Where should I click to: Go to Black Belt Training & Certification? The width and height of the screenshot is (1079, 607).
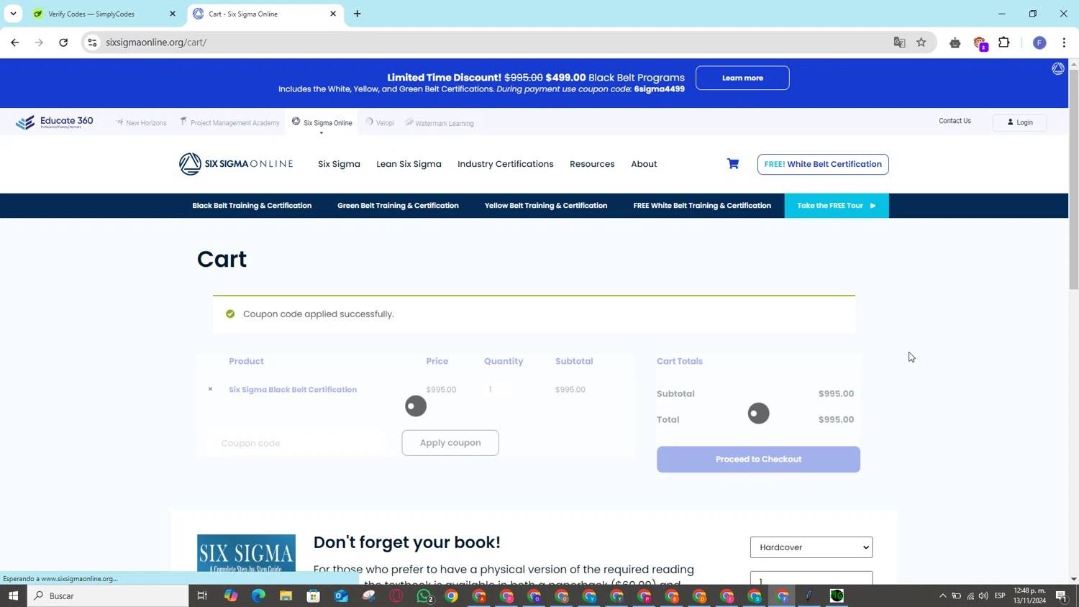[x=252, y=206]
